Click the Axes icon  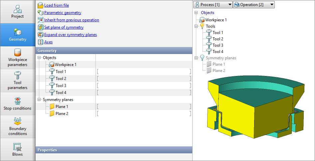[x=40, y=42]
